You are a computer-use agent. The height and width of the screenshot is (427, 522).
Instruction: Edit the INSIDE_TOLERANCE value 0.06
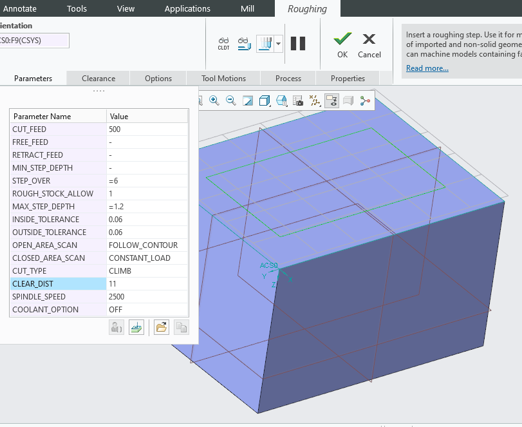(147, 220)
